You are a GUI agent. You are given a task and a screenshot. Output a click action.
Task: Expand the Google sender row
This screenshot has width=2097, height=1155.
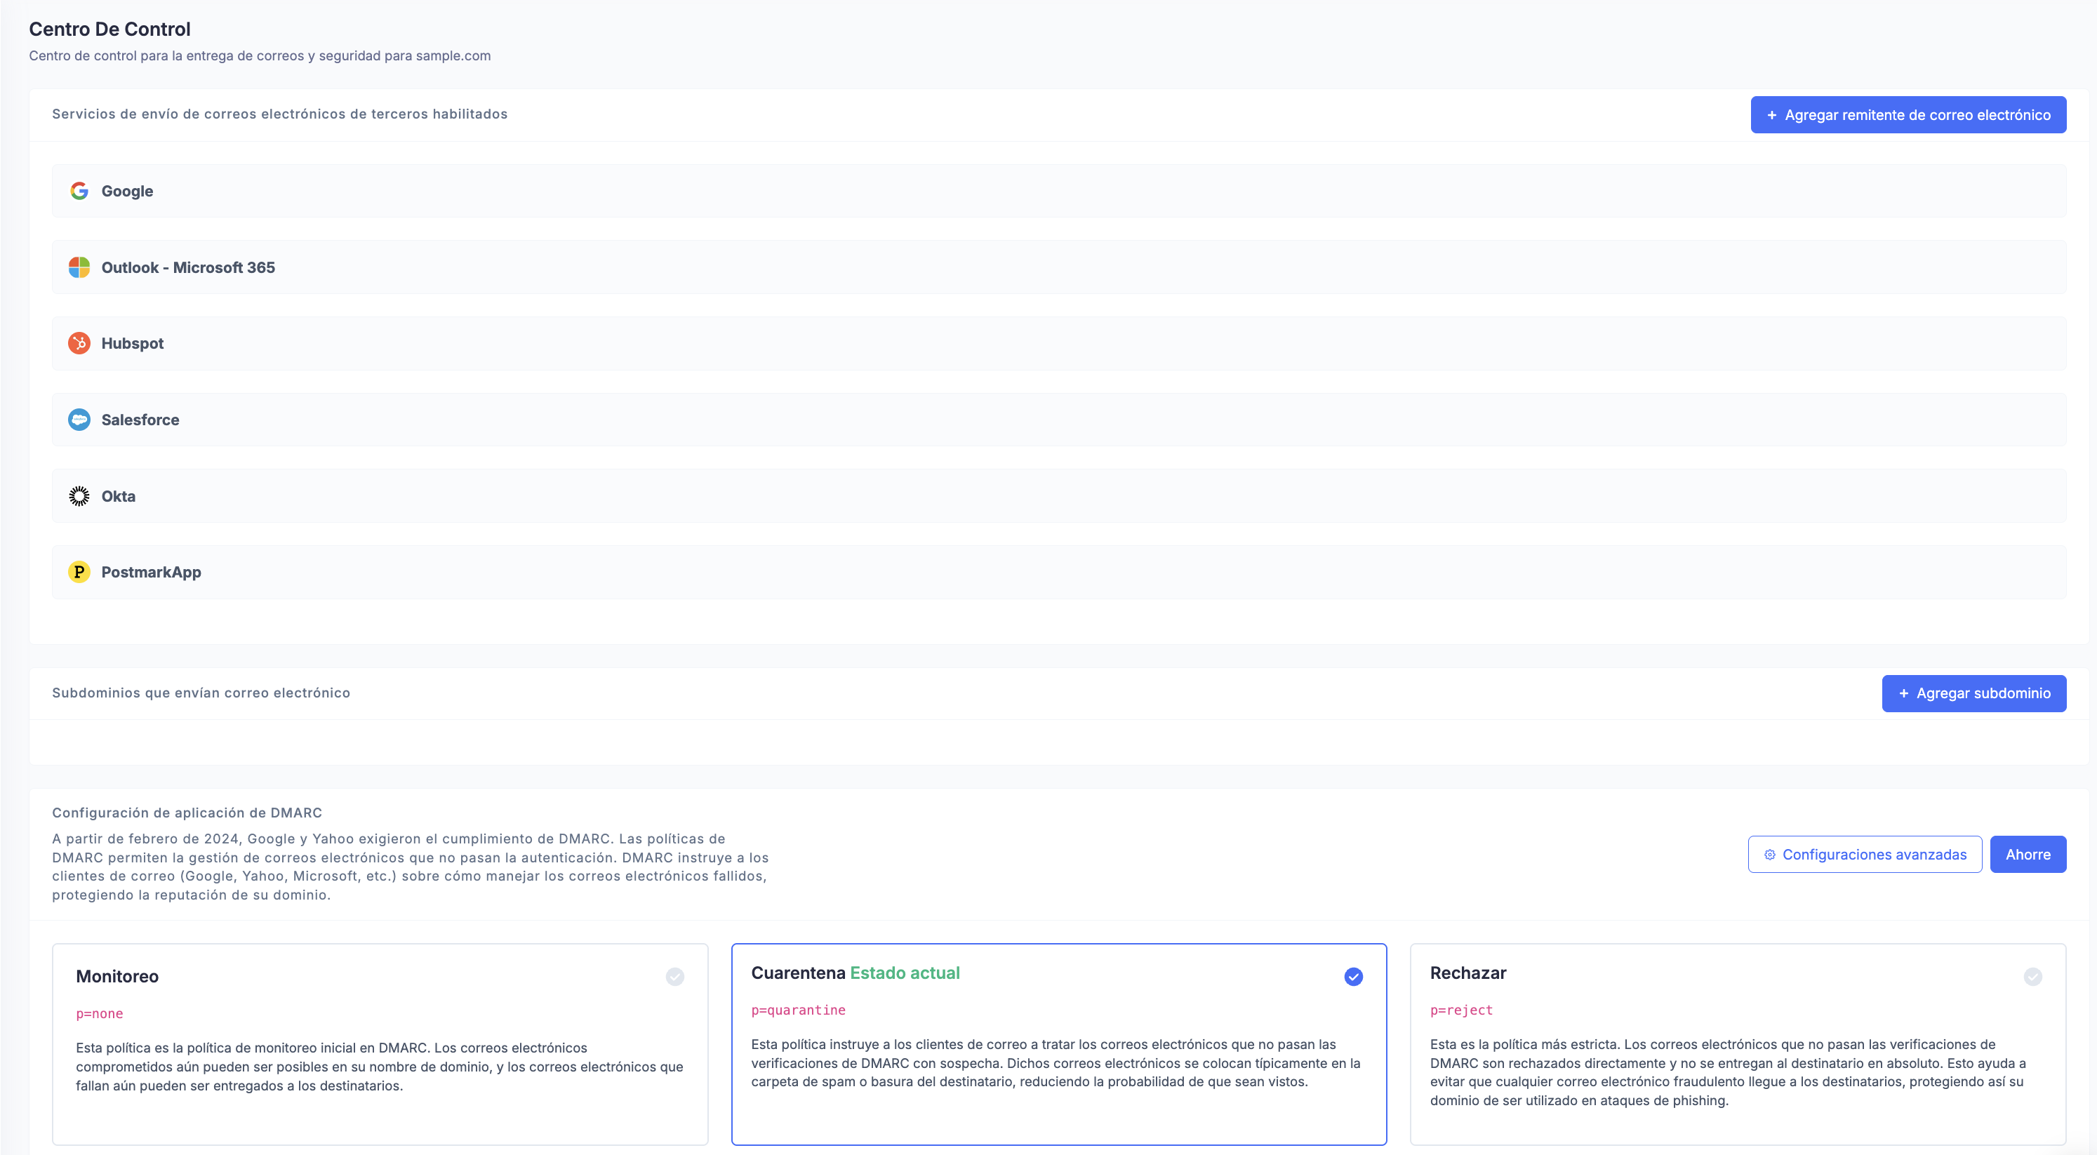pyautogui.click(x=1058, y=190)
